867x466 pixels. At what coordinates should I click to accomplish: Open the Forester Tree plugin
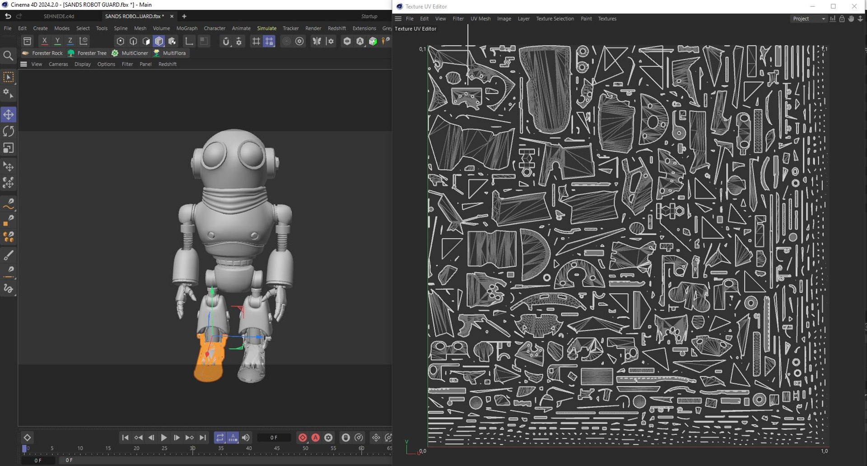[x=87, y=53]
